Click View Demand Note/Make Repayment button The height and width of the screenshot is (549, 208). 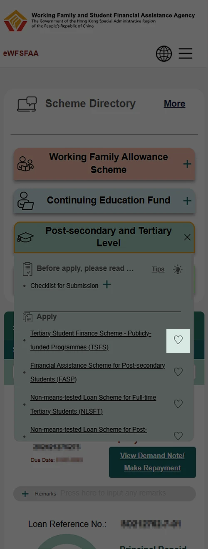click(152, 462)
